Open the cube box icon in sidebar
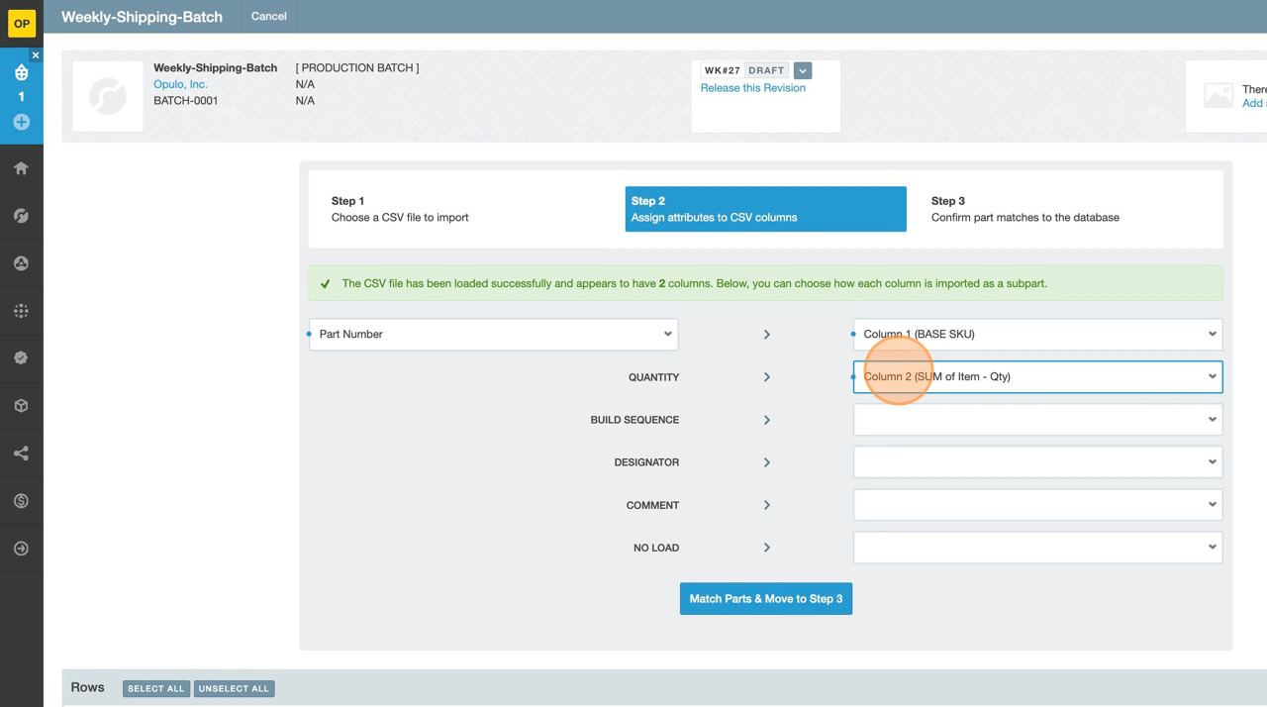 pyautogui.click(x=21, y=406)
